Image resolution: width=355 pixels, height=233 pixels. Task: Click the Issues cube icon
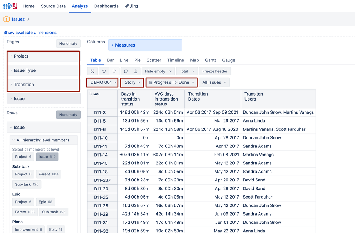tap(6, 19)
